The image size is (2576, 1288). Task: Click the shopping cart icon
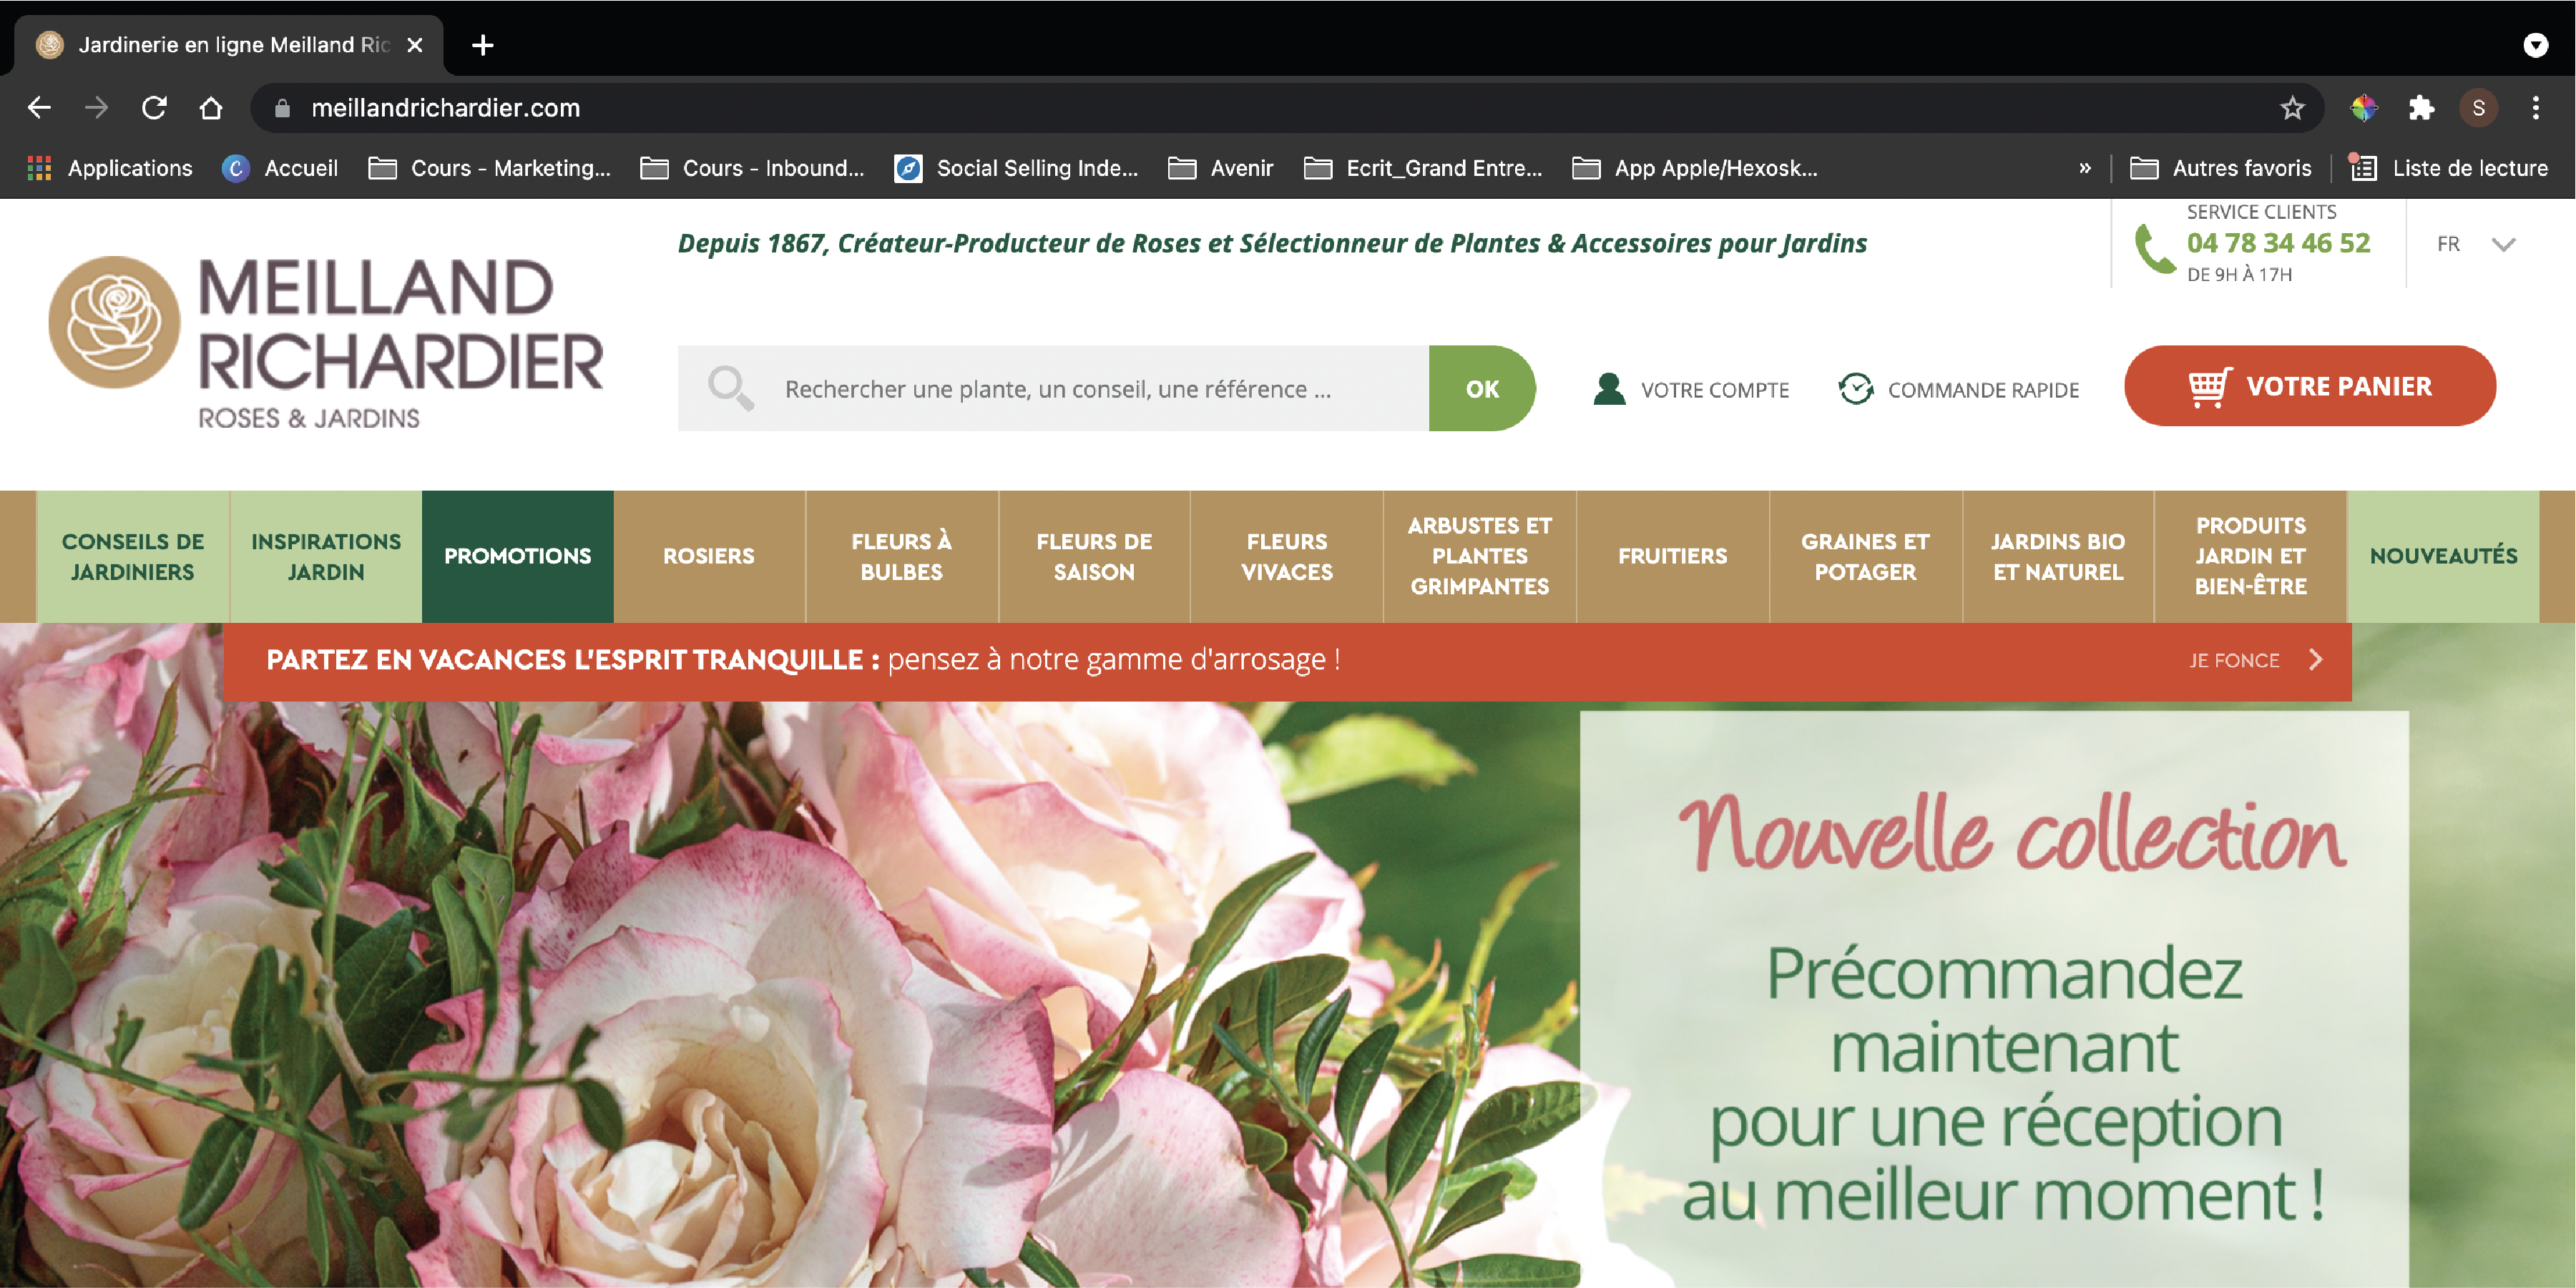coord(2208,387)
